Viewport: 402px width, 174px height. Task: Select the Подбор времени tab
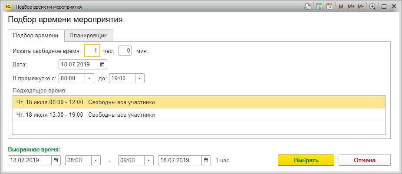coord(36,36)
